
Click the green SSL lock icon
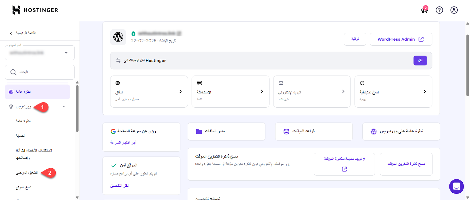[133, 34]
